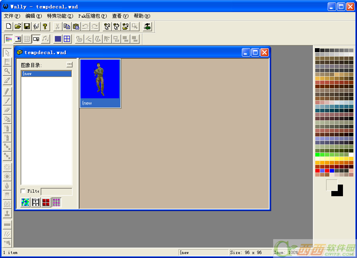This screenshot has height=258, width=357.
Task: Click the undo arrow icon
Action: pos(85,26)
